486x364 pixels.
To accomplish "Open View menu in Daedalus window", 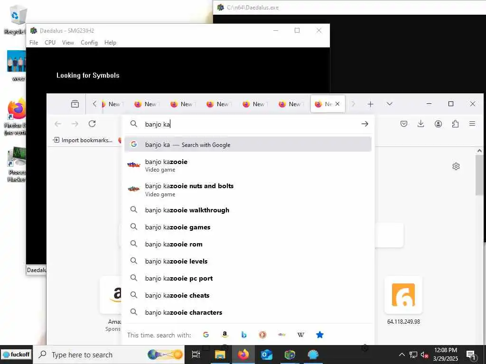I will 68,42.
